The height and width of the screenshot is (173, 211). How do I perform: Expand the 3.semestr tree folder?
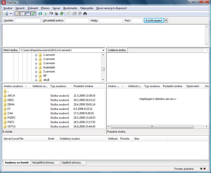36,63
